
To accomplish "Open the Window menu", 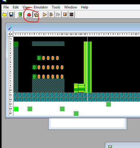I will pos(71,7).
